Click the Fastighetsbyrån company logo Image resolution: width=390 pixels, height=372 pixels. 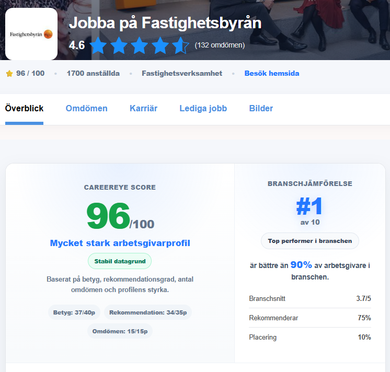tap(31, 34)
